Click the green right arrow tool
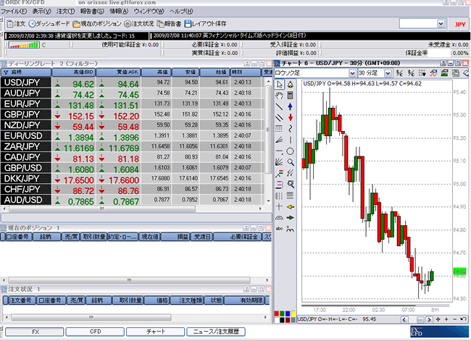The height and width of the screenshot is (341, 471). (290, 218)
